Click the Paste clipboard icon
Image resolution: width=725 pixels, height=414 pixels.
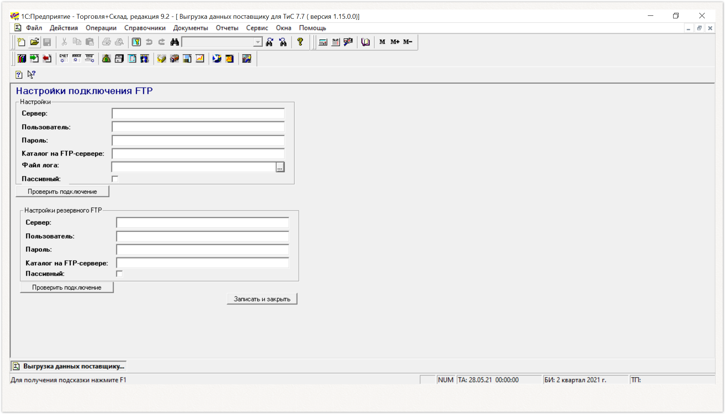90,42
